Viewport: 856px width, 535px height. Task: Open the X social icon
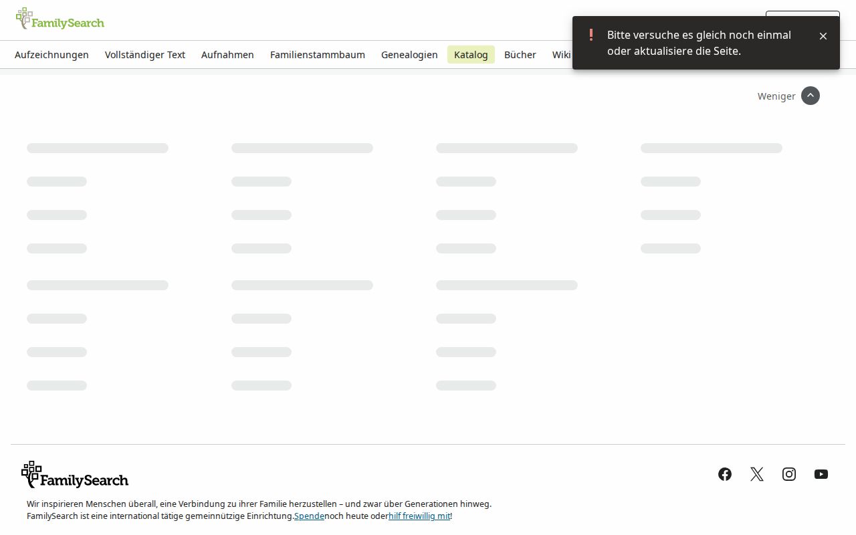coord(757,474)
